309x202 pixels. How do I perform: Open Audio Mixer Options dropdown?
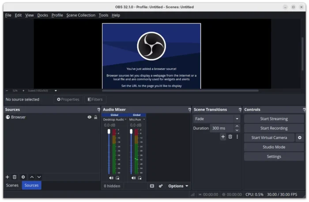[178, 186]
